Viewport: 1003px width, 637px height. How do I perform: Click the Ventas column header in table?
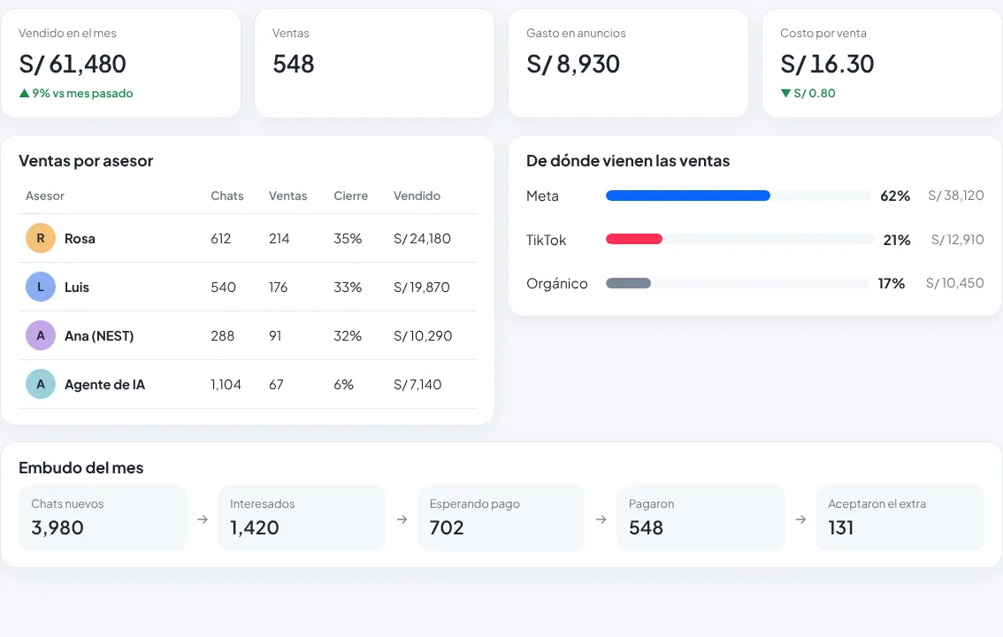click(287, 196)
